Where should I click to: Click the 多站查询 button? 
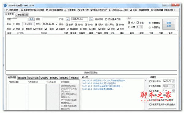point(29,24)
